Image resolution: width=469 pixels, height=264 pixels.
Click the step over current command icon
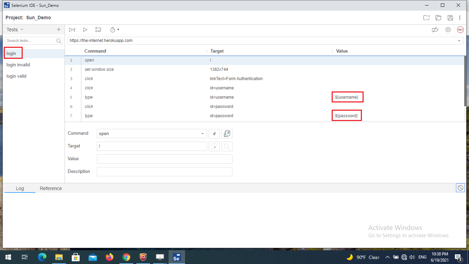(x=98, y=30)
